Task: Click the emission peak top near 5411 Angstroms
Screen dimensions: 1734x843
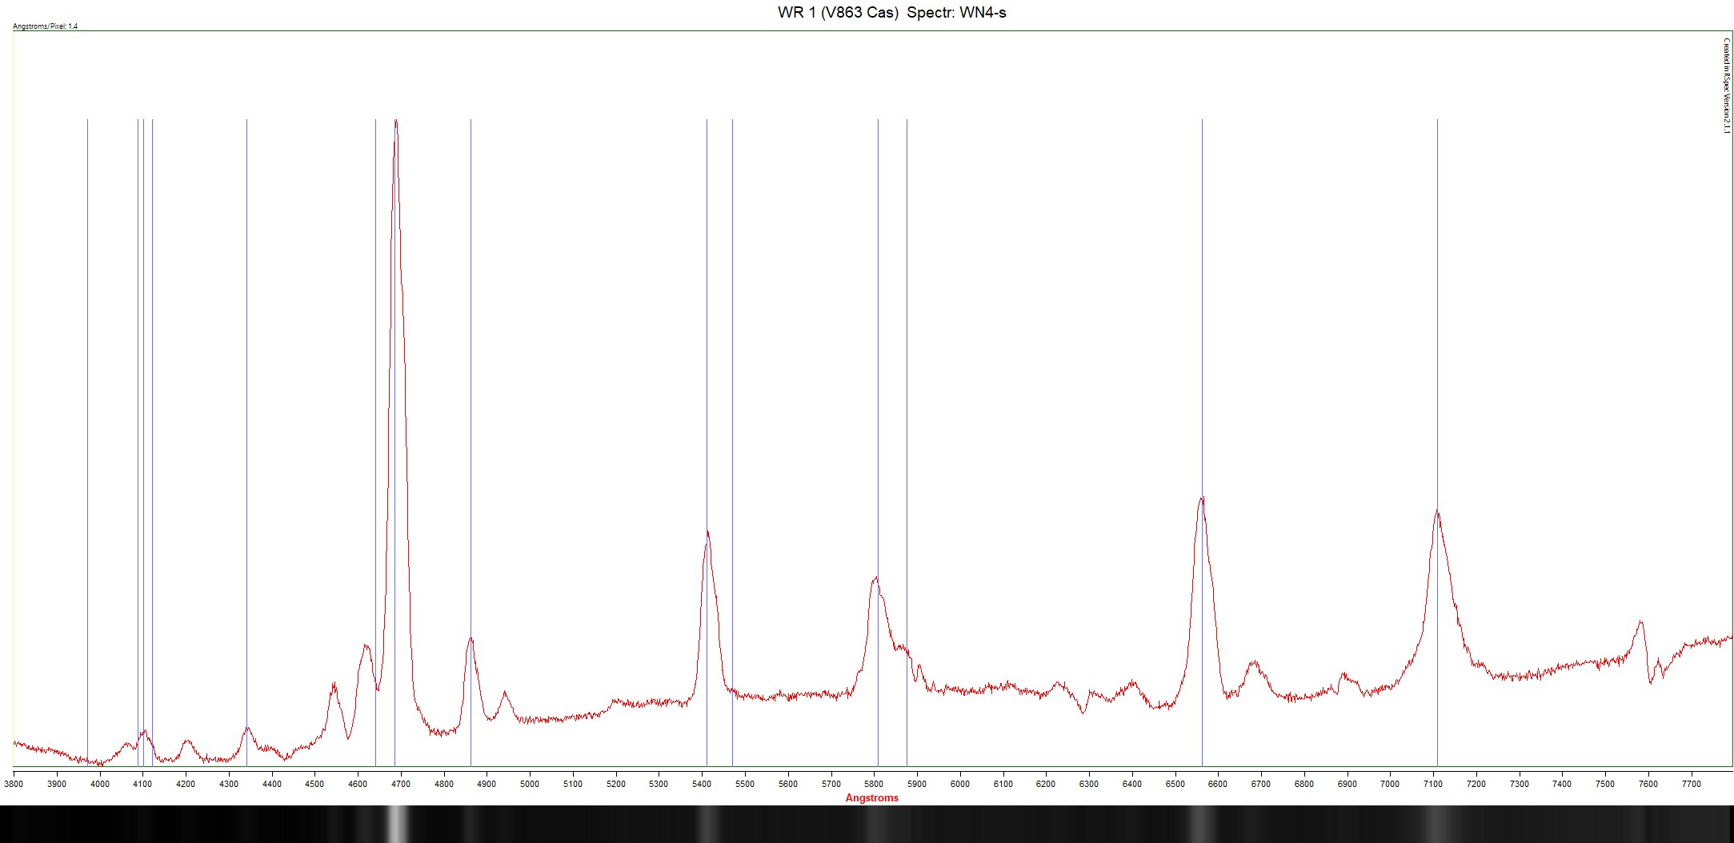Action: (x=707, y=533)
